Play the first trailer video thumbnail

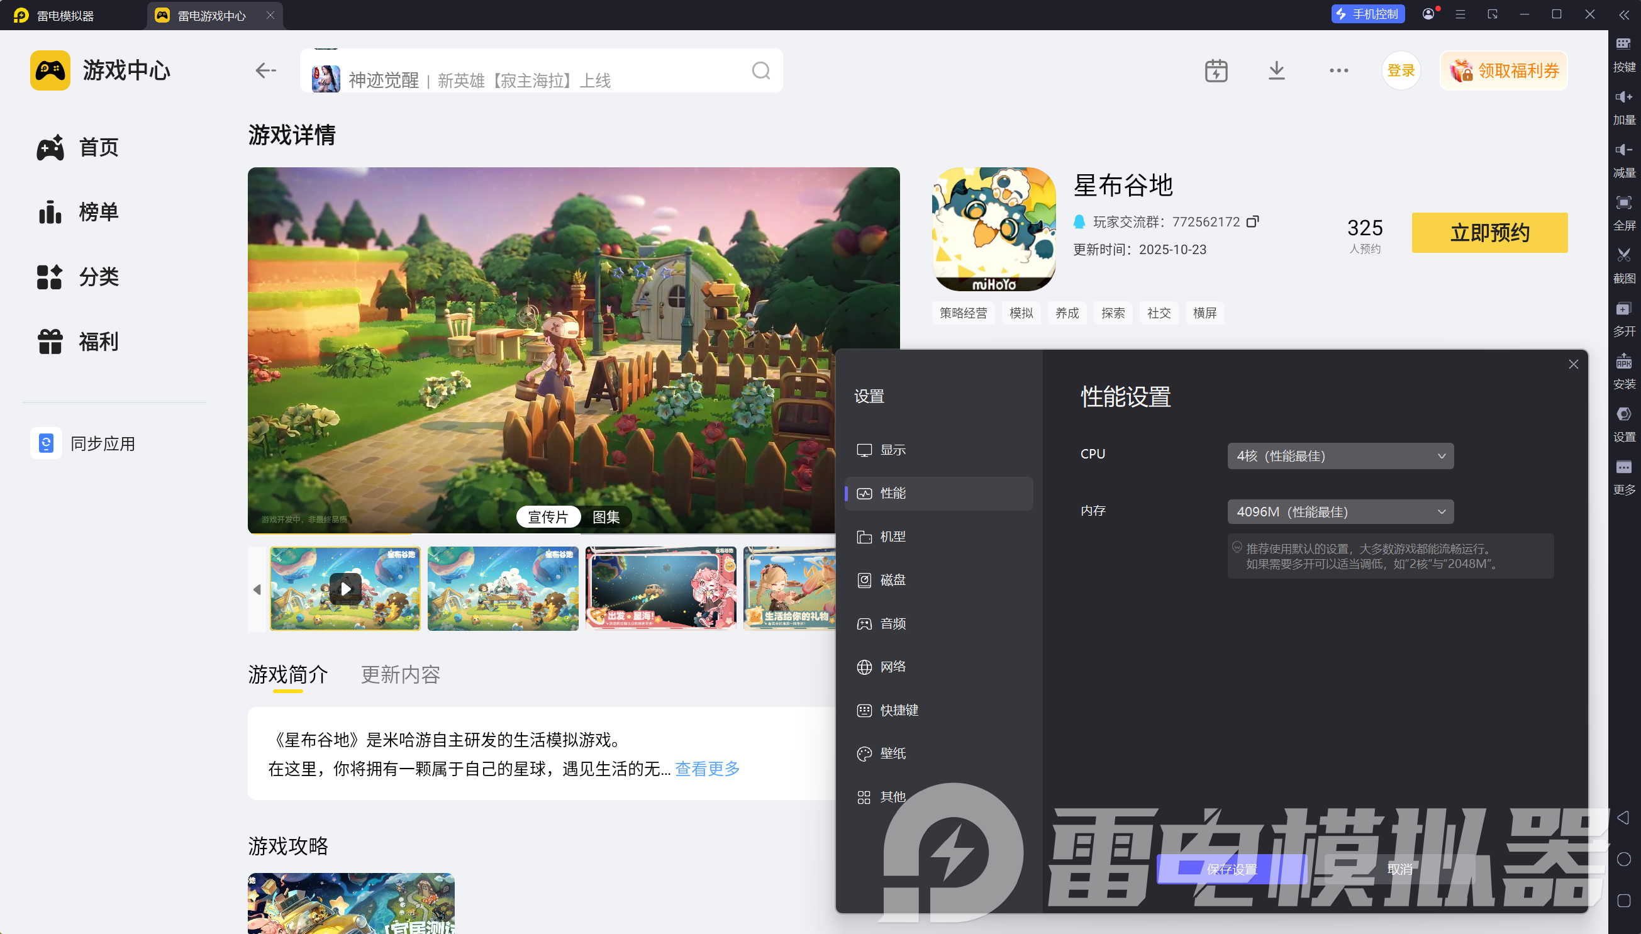(x=345, y=588)
